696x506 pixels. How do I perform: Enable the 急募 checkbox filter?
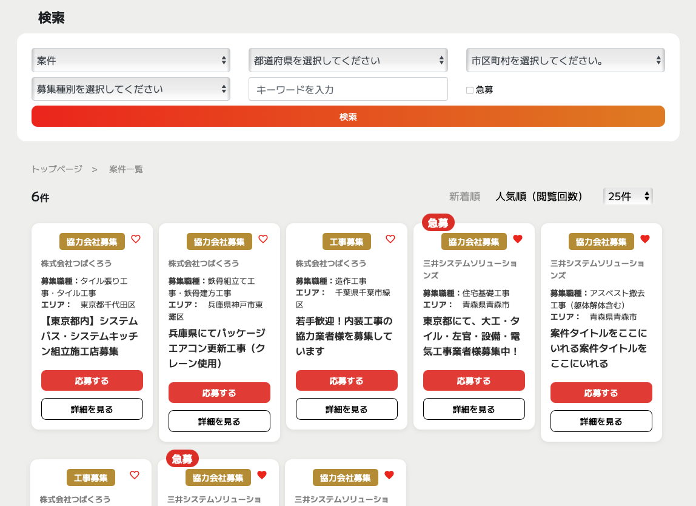tap(470, 90)
